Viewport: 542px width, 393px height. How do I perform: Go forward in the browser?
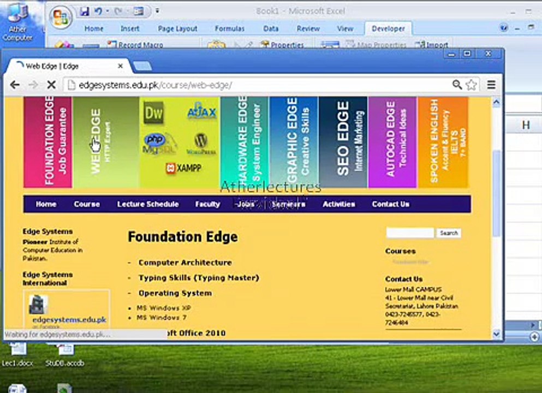pyautogui.click(x=33, y=85)
